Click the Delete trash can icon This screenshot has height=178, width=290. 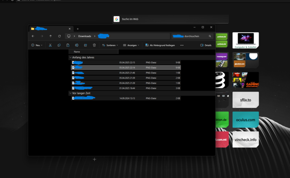(x=94, y=45)
